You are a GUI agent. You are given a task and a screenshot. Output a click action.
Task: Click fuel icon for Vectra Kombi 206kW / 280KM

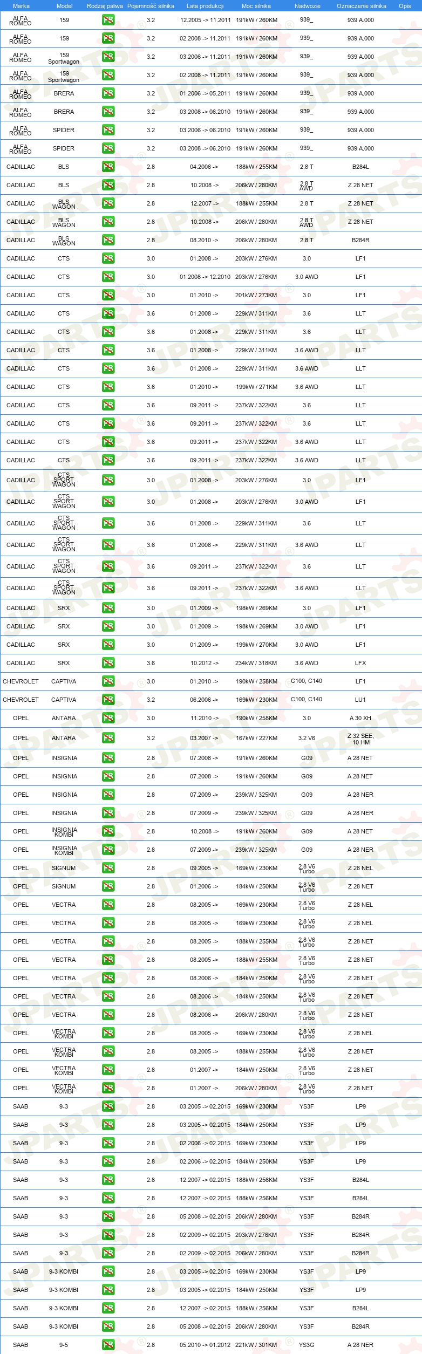pos(108,1088)
